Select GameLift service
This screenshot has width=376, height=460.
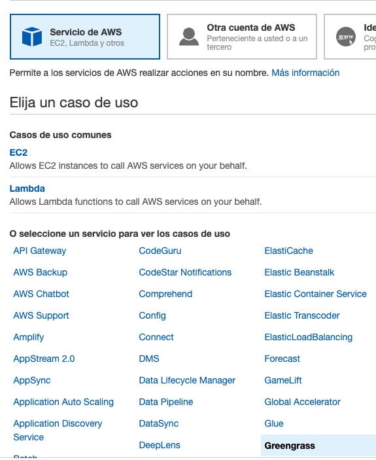tap(283, 380)
